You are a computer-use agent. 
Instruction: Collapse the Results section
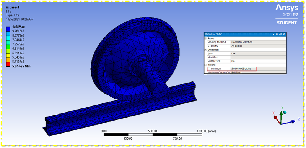[205, 65]
